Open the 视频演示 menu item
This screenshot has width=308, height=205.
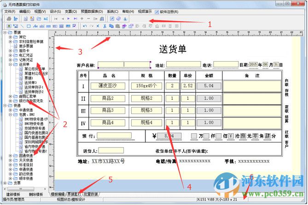click(x=145, y=11)
